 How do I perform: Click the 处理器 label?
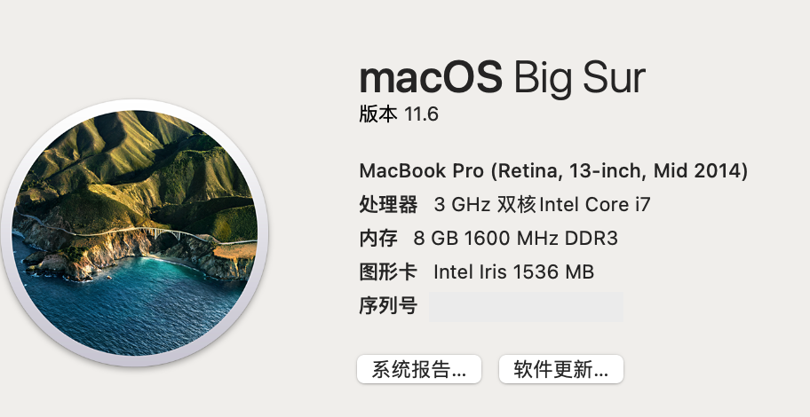point(388,205)
